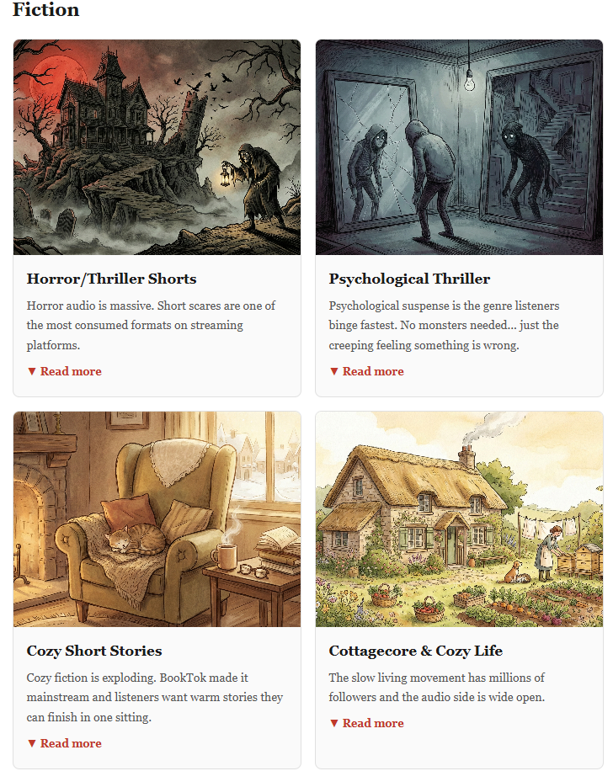The width and height of the screenshot is (613, 771).
Task: Click the Fiction section heading
Action: (x=45, y=10)
